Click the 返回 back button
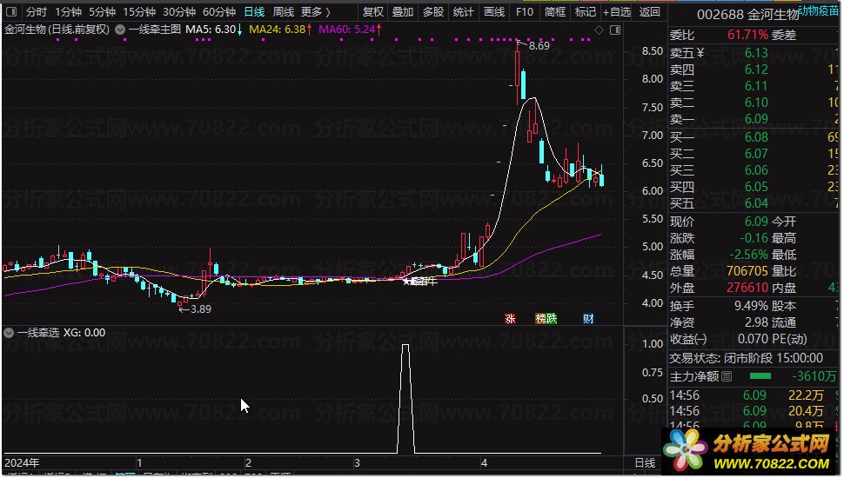The image size is (844, 478). 649,12
